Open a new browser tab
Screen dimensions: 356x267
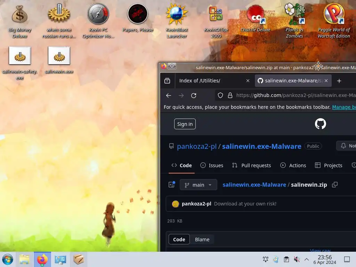pyautogui.click(x=339, y=81)
